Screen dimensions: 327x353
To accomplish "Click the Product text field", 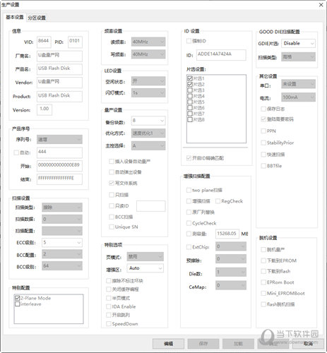I will 59,97.
